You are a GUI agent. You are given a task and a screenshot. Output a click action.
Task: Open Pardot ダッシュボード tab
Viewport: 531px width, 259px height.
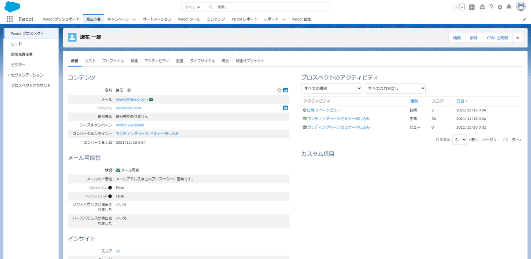[x=61, y=19]
